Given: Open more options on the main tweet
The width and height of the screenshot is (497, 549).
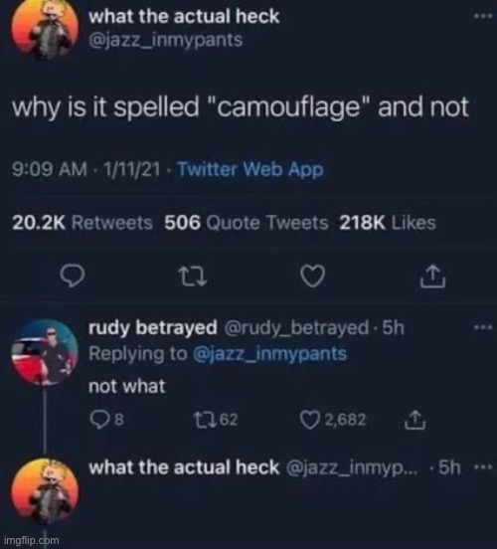Looking at the screenshot, I should pyautogui.click(x=483, y=16).
